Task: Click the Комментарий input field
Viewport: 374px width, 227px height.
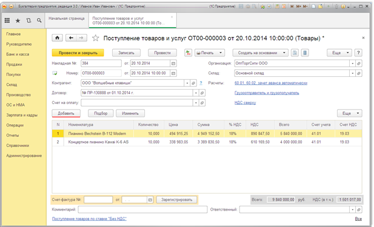Action: coord(142,209)
